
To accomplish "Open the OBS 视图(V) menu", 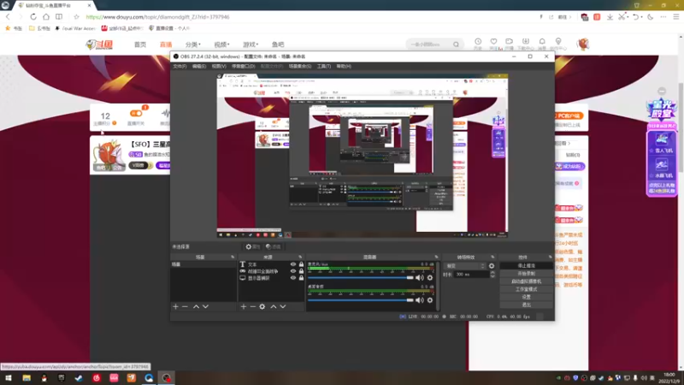I will [x=219, y=67].
